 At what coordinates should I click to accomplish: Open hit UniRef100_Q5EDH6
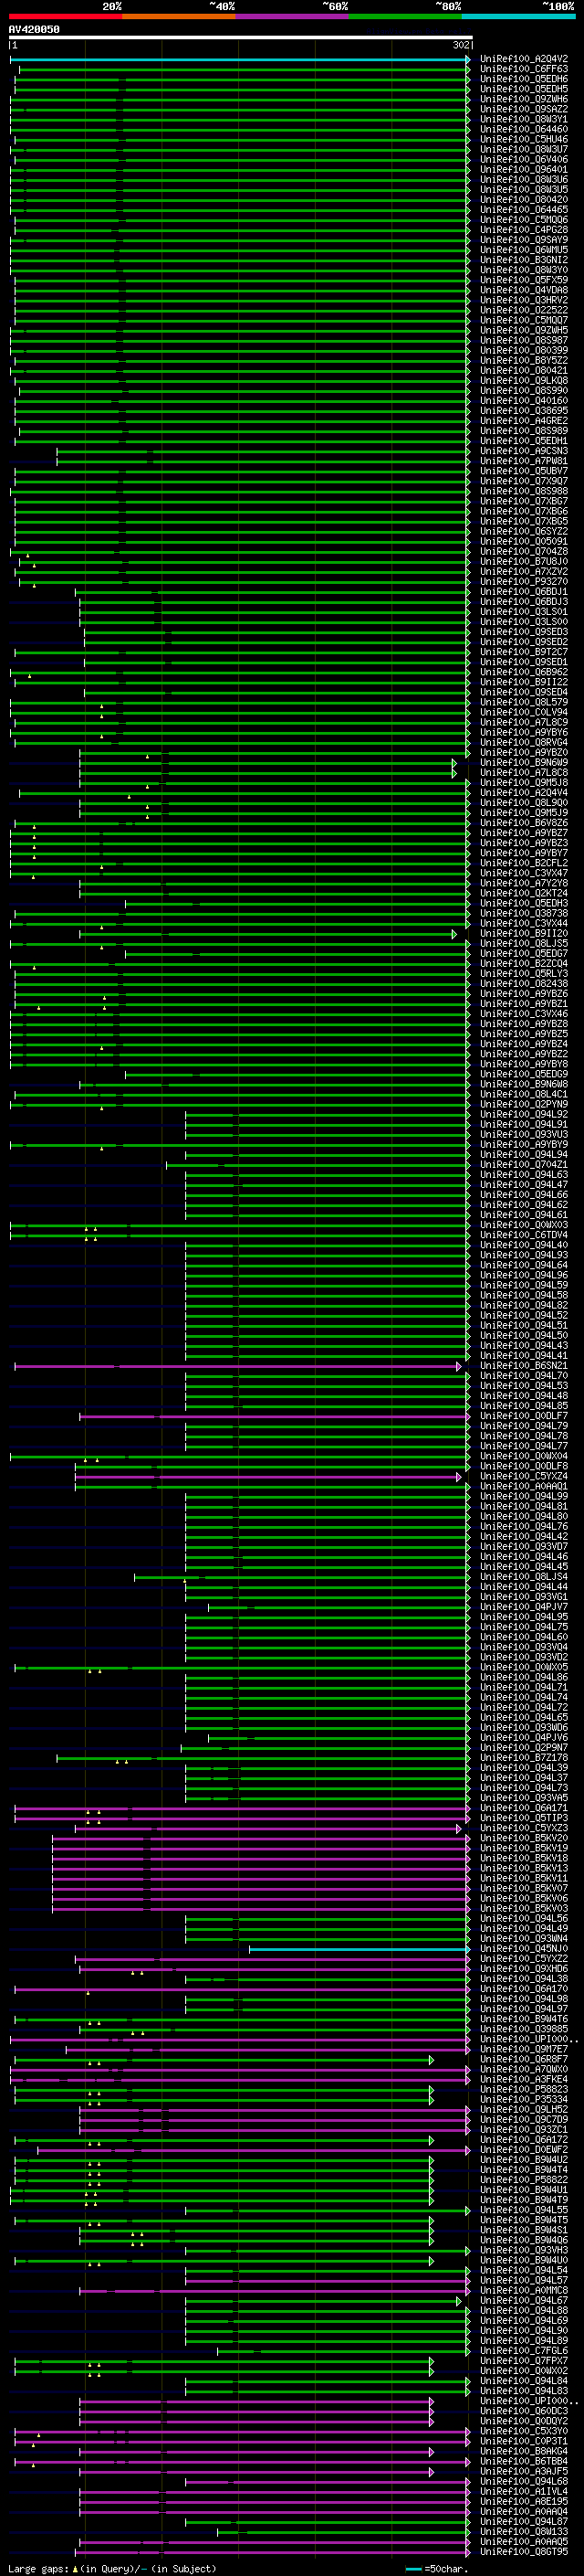coord(524,79)
